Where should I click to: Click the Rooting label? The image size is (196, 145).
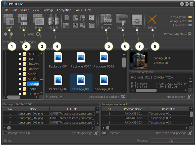click(29, 34)
